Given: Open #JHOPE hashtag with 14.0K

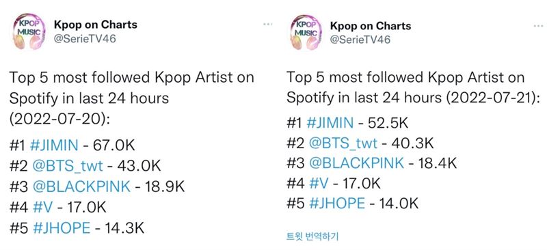Looking at the screenshot, I should pos(337,204).
